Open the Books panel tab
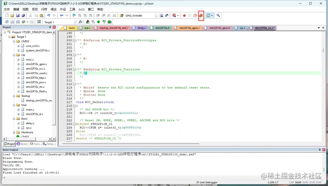 (22, 144)
